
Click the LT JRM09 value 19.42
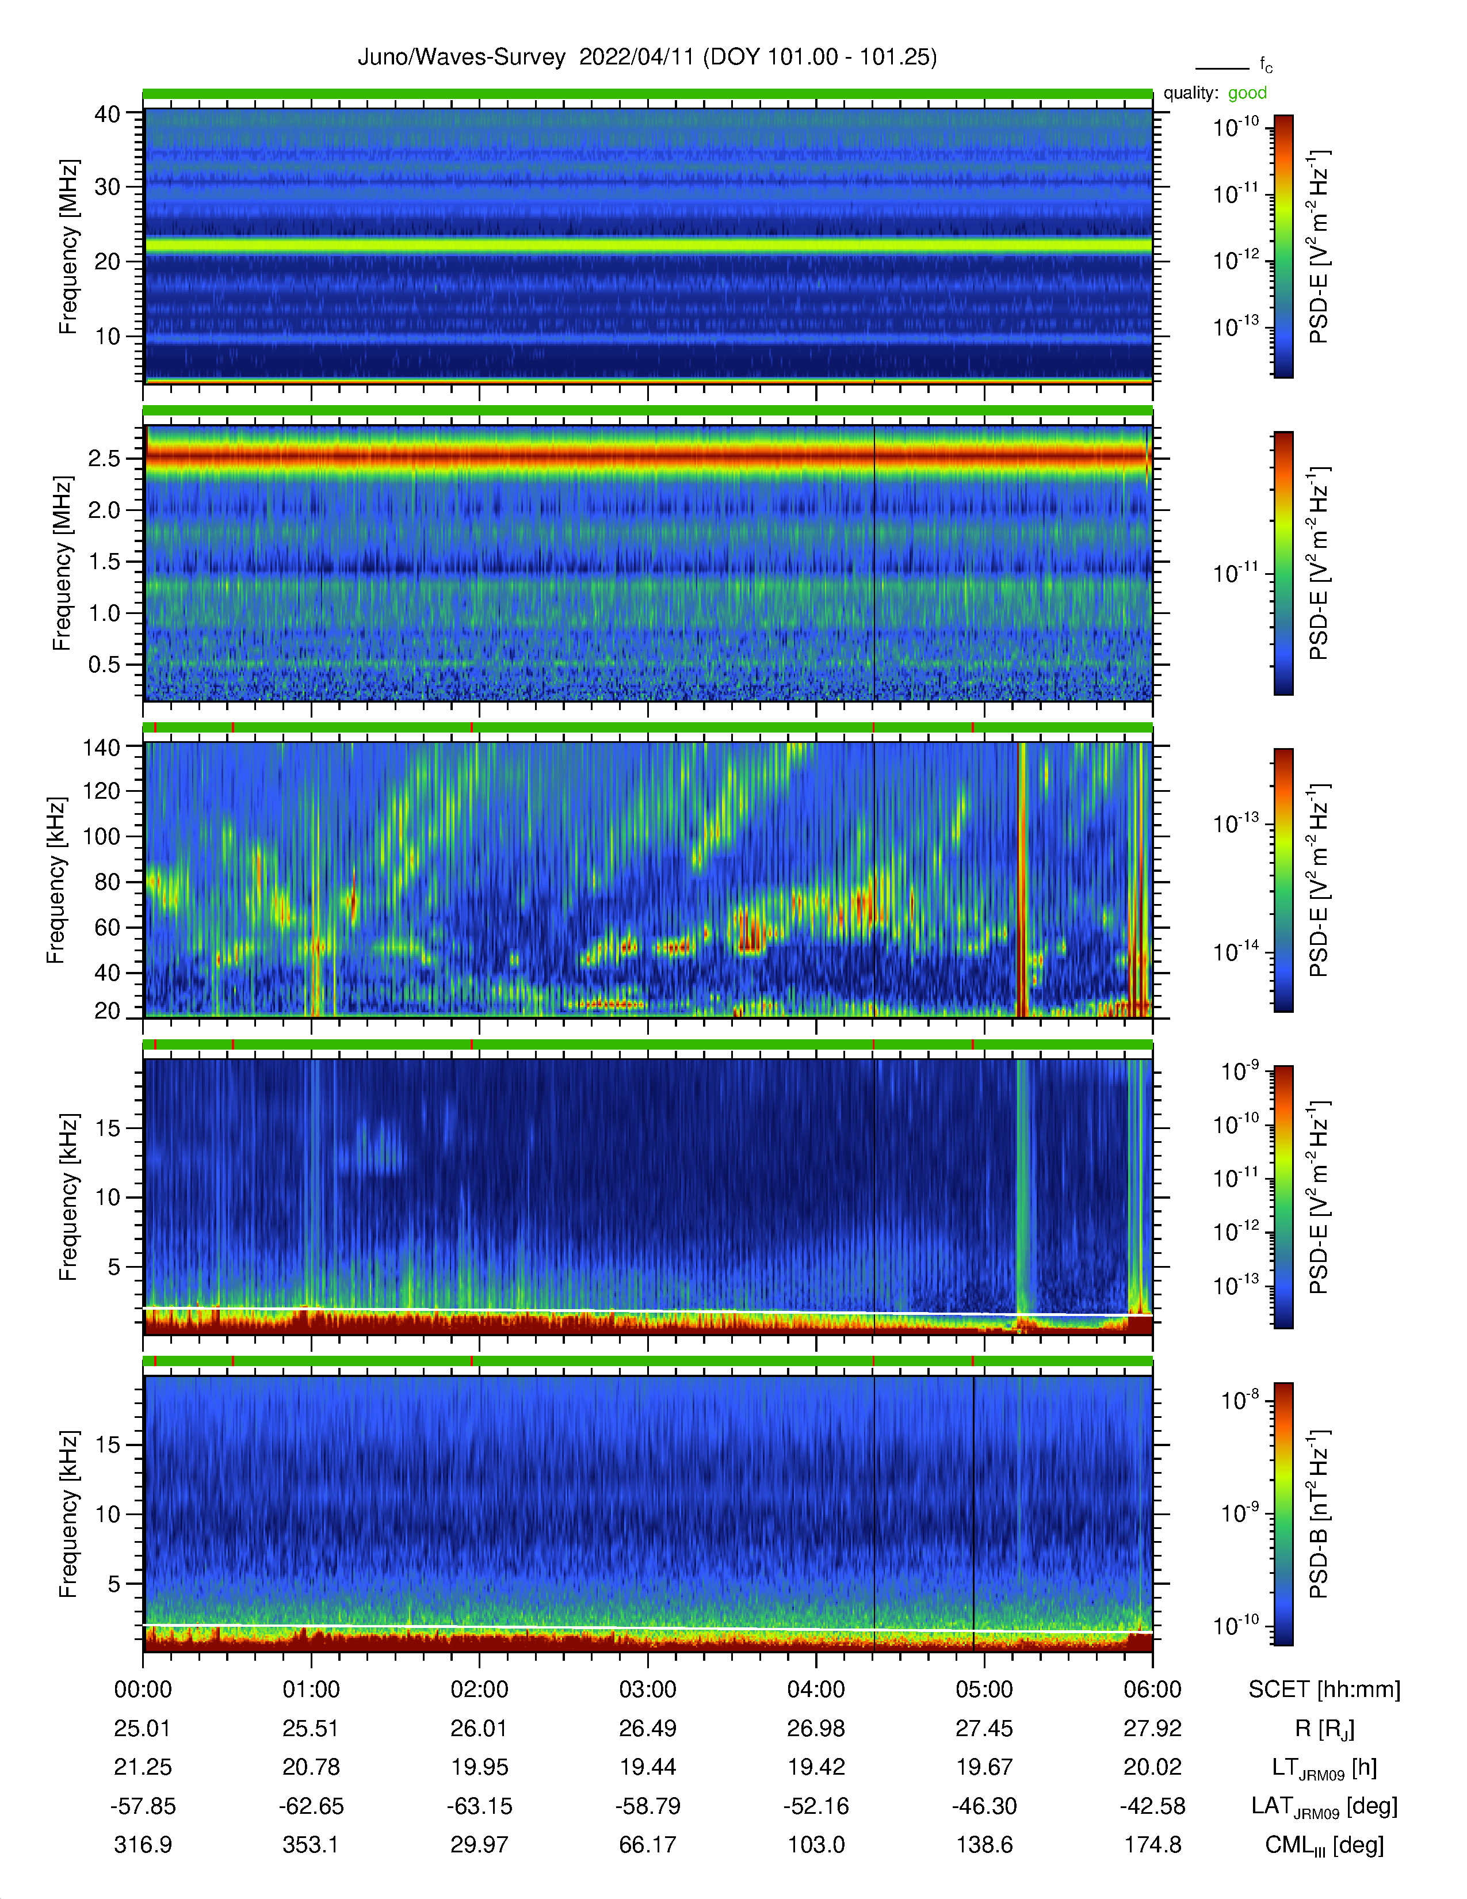pyautogui.click(x=816, y=1767)
